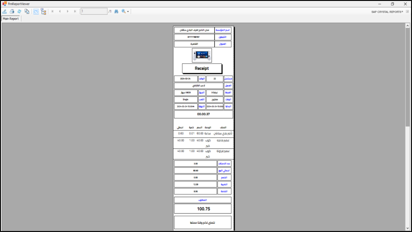Go to the previous page
Image resolution: width=412 pixels, height=232 pixels.
(x=60, y=11)
